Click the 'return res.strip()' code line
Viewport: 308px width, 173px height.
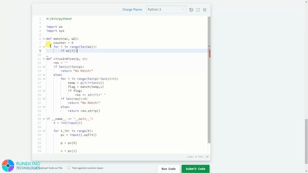[x=84, y=111]
